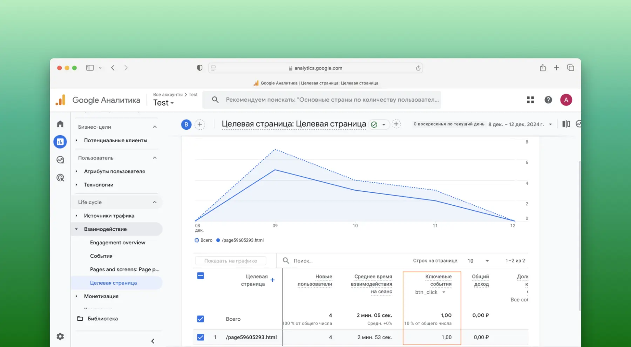The image size is (631, 347).
Task: Add comparison with dashed plus button
Action: 200,124
